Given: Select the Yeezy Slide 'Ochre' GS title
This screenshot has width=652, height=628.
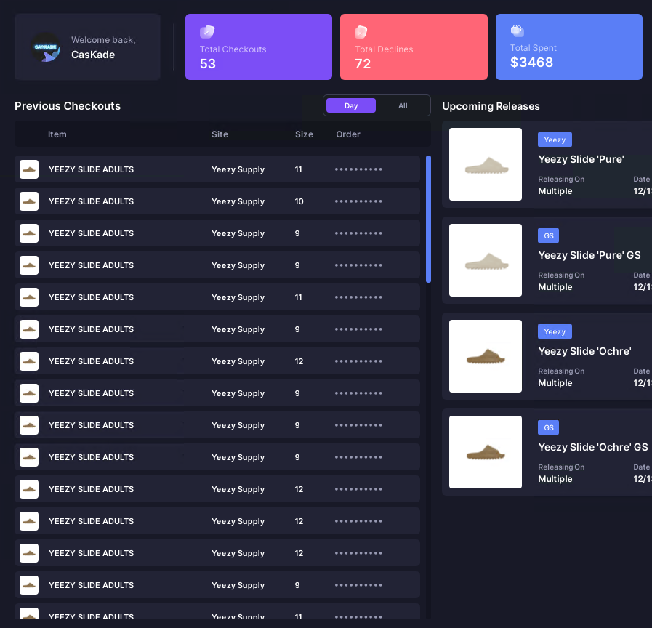Looking at the screenshot, I should click(593, 447).
